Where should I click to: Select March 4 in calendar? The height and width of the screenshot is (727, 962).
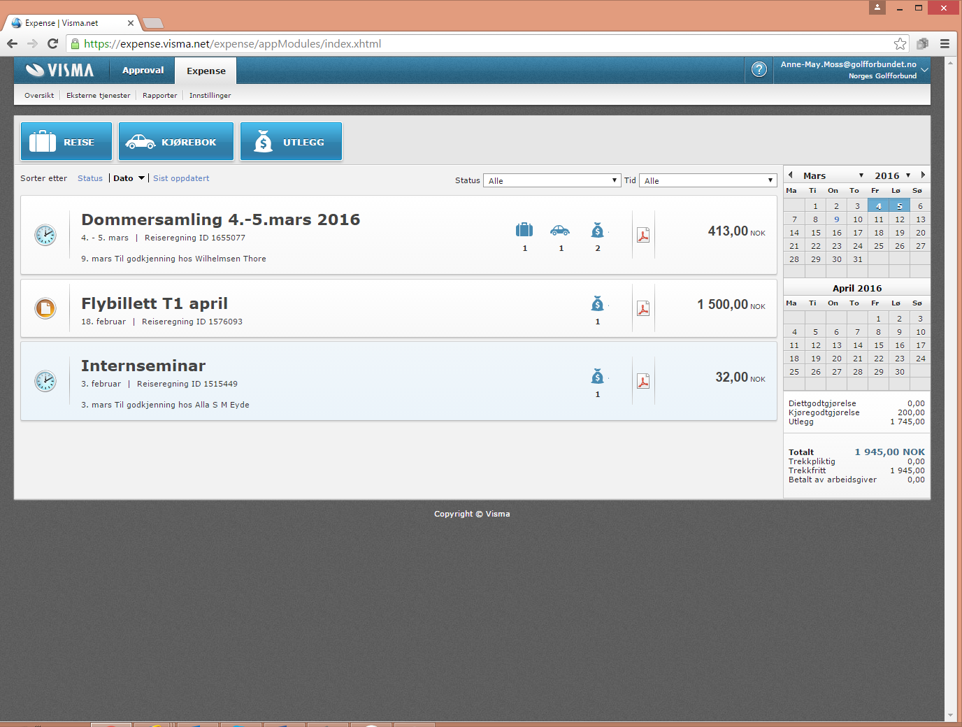coord(878,206)
